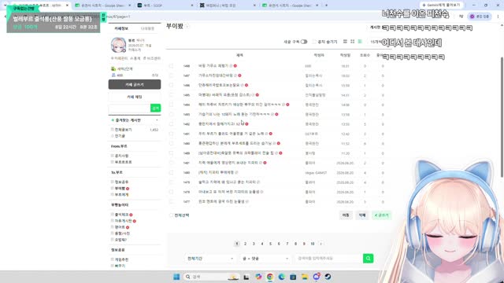
Task: Click the 카페 글쓰기 button
Action: click(x=135, y=84)
